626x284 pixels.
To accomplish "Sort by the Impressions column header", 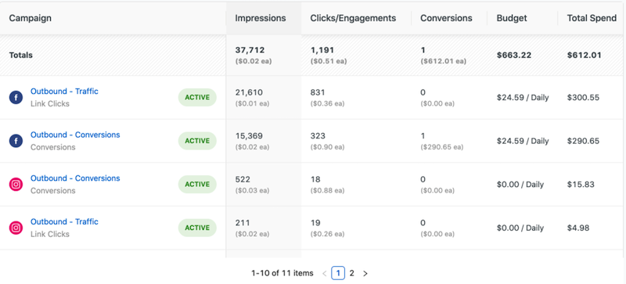I will [x=261, y=18].
